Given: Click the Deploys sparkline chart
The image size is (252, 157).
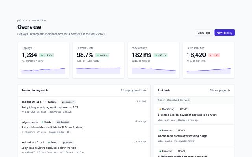Looking at the screenshot, I should 43,71.
